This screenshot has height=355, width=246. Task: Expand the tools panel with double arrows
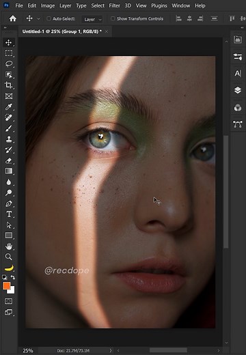coord(5,27)
